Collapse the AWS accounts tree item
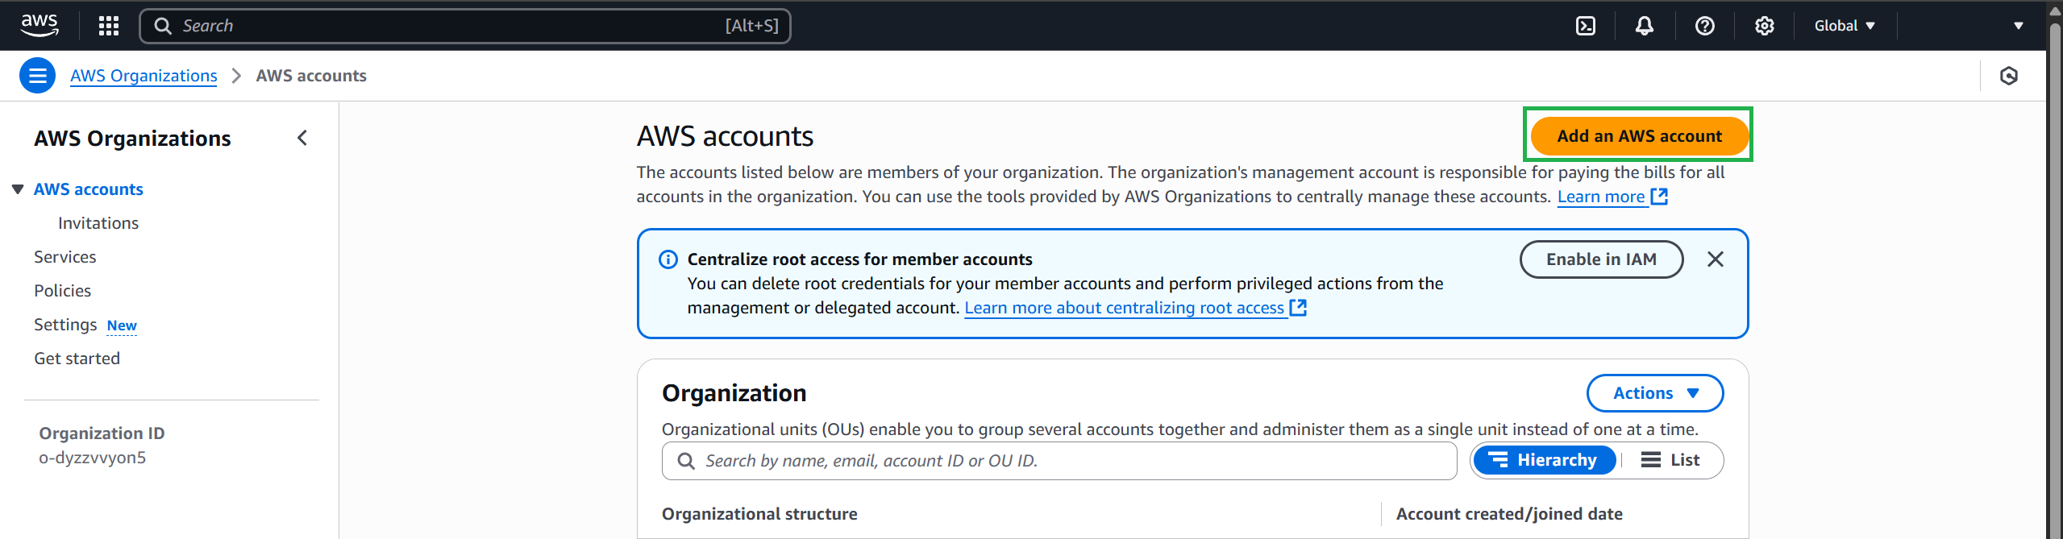The width and height of the screenshot is (2063, 539). click(18, 189)
